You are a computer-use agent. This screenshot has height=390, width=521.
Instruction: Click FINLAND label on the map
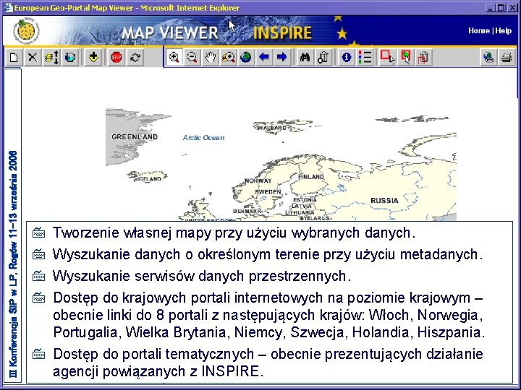pos(311,177)
